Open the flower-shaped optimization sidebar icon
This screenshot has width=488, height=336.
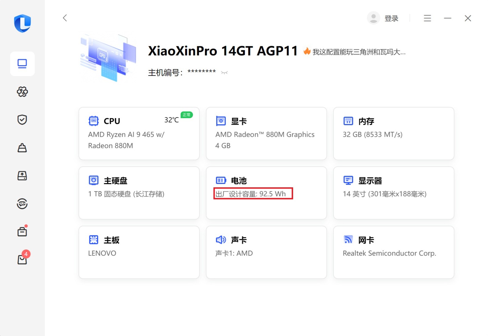point(22,92)
